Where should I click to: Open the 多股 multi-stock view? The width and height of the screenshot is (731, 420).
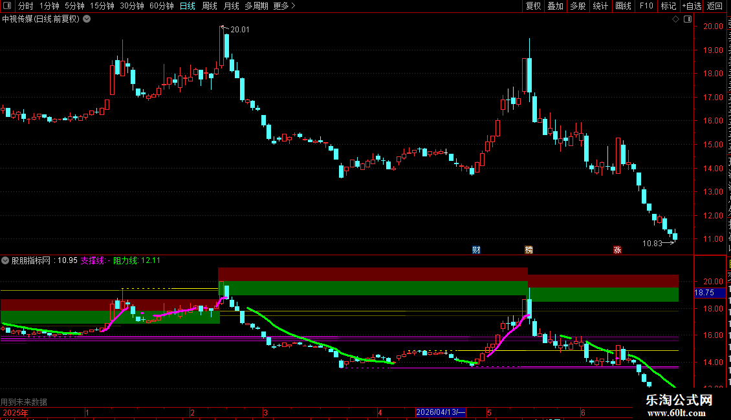pyautogui.click(x=578, y=6)
